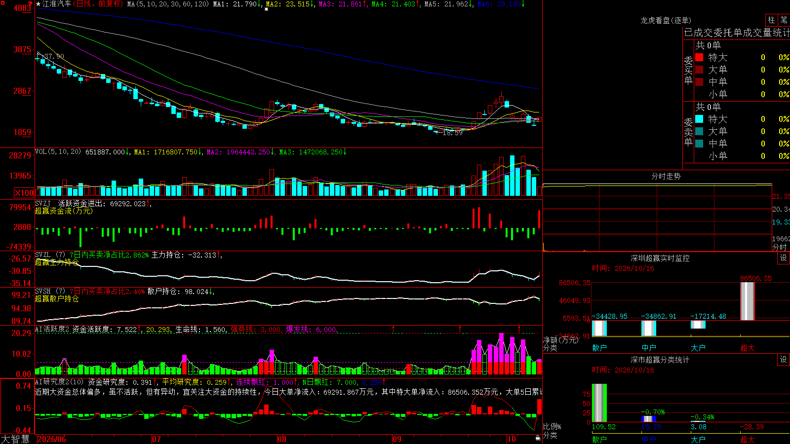790x444 pixels.
Task: Click the 超赢散户持仓 indicator label
Action: (x=57, y=298)
